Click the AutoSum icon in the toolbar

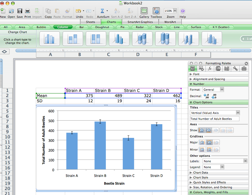click(102, 11)
